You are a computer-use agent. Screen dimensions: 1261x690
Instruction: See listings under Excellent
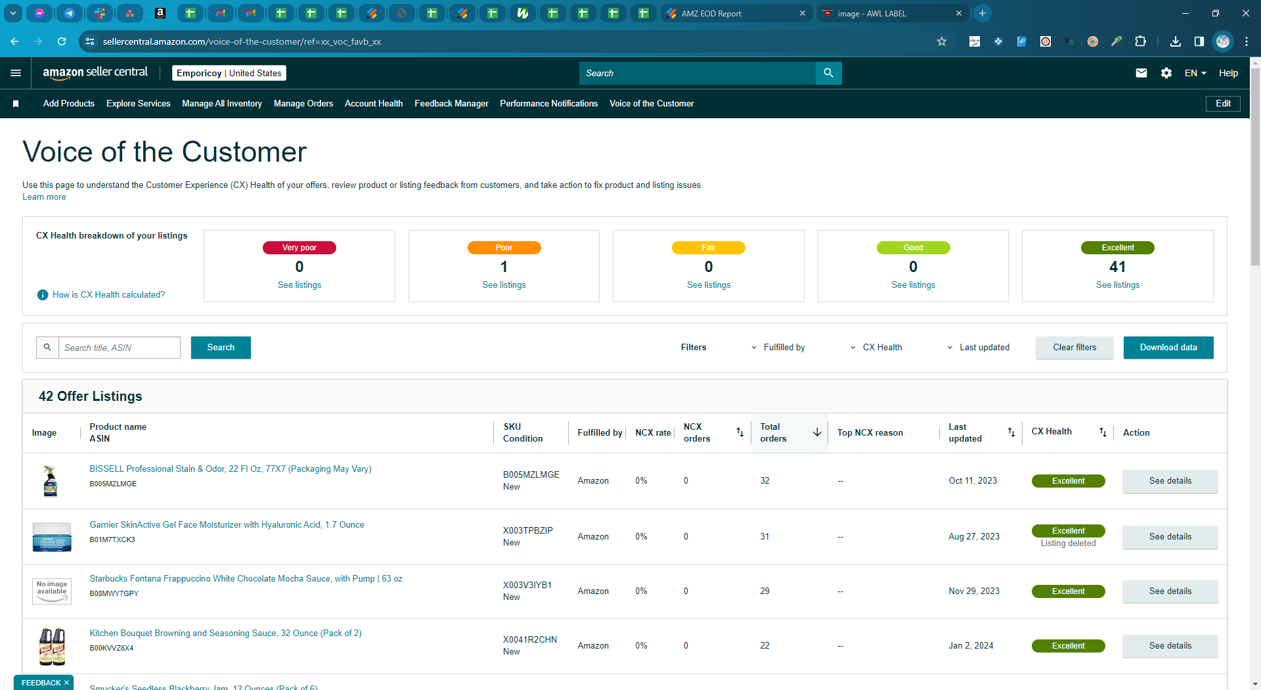click(1118, 285)
